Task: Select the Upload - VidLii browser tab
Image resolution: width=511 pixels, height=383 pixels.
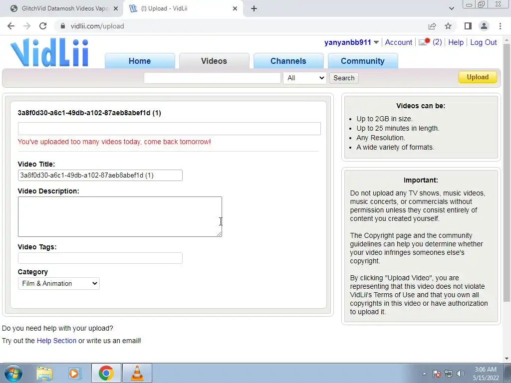Action: (183, 9)
